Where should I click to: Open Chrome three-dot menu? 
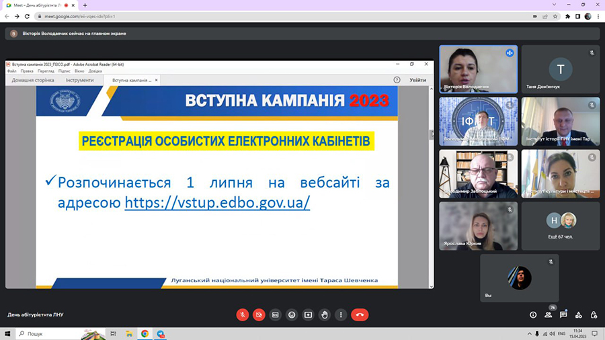point(598,17)
